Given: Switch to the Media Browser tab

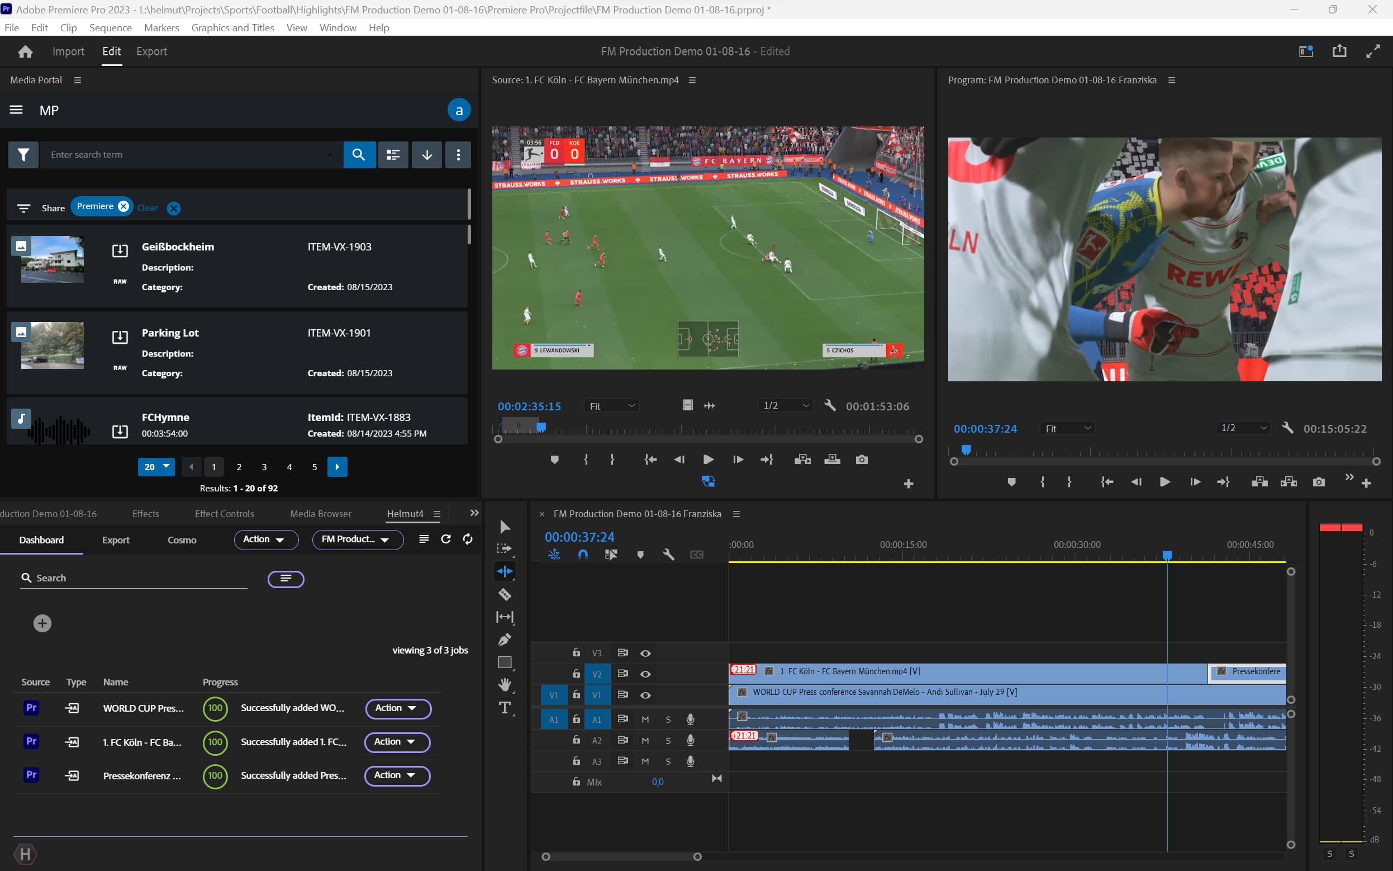Looking at the screenshot, I should pos(321,514).
